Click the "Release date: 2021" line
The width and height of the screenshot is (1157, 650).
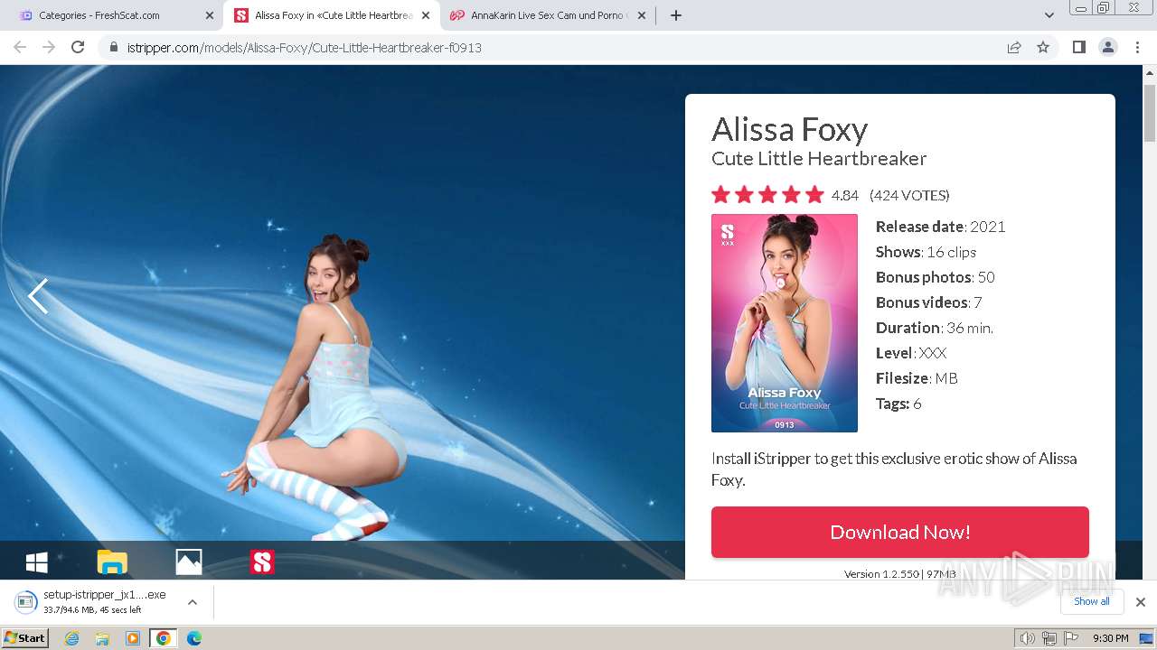(940, 227)
